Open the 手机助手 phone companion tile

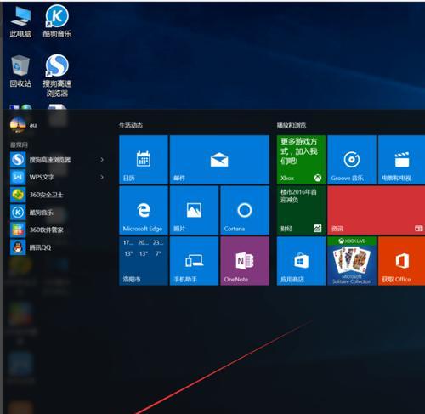194,261
